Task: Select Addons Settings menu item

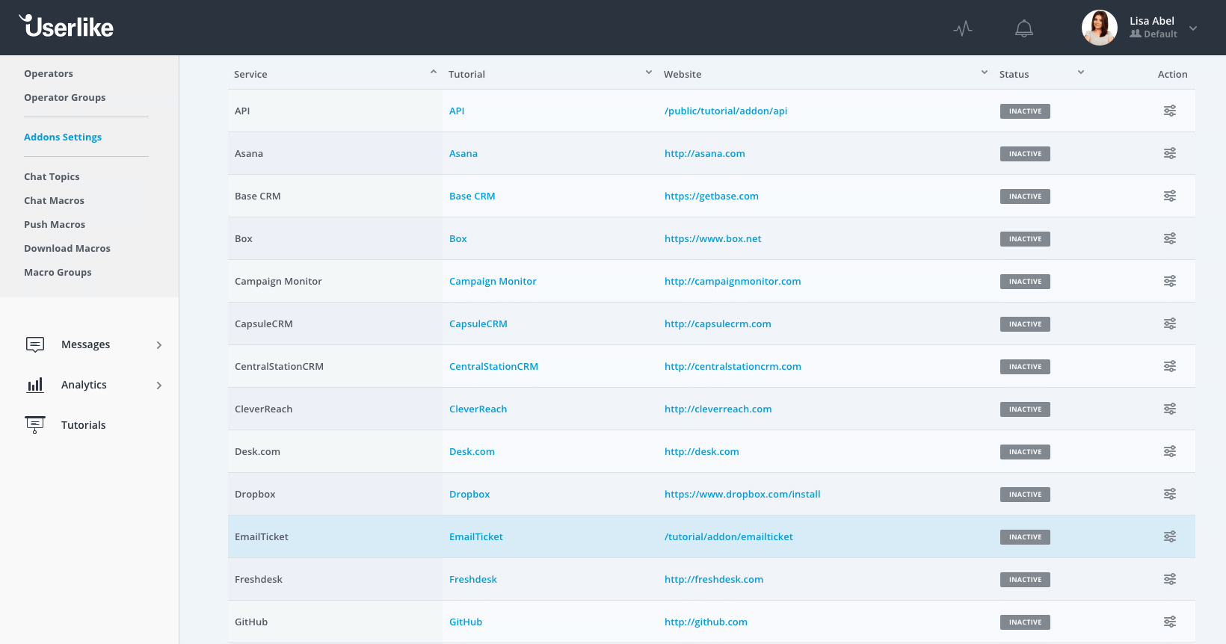Action: coord(63,137)
